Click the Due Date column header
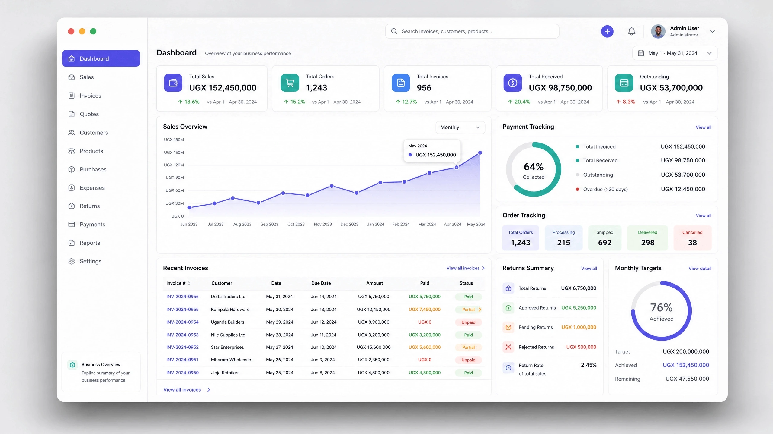Viewport: 773px width, 434px height. coord(321,283)
